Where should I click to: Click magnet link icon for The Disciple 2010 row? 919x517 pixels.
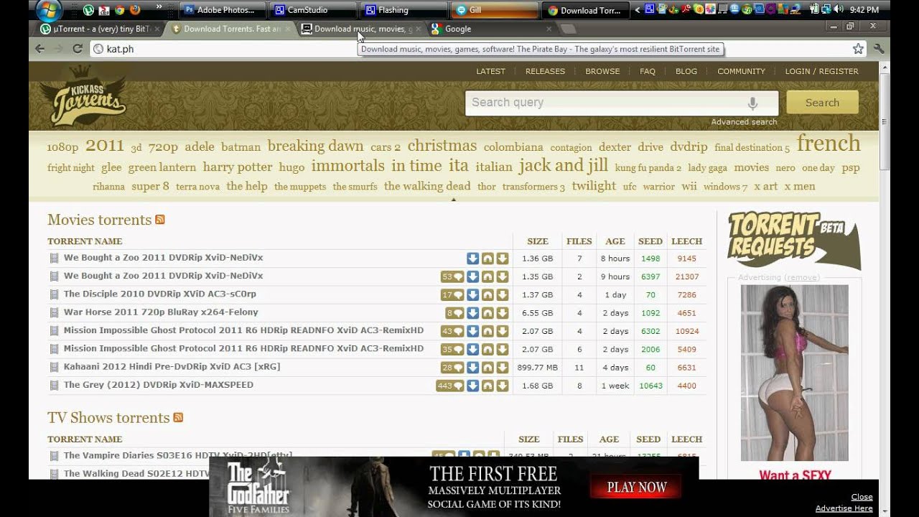click(488, 294)
